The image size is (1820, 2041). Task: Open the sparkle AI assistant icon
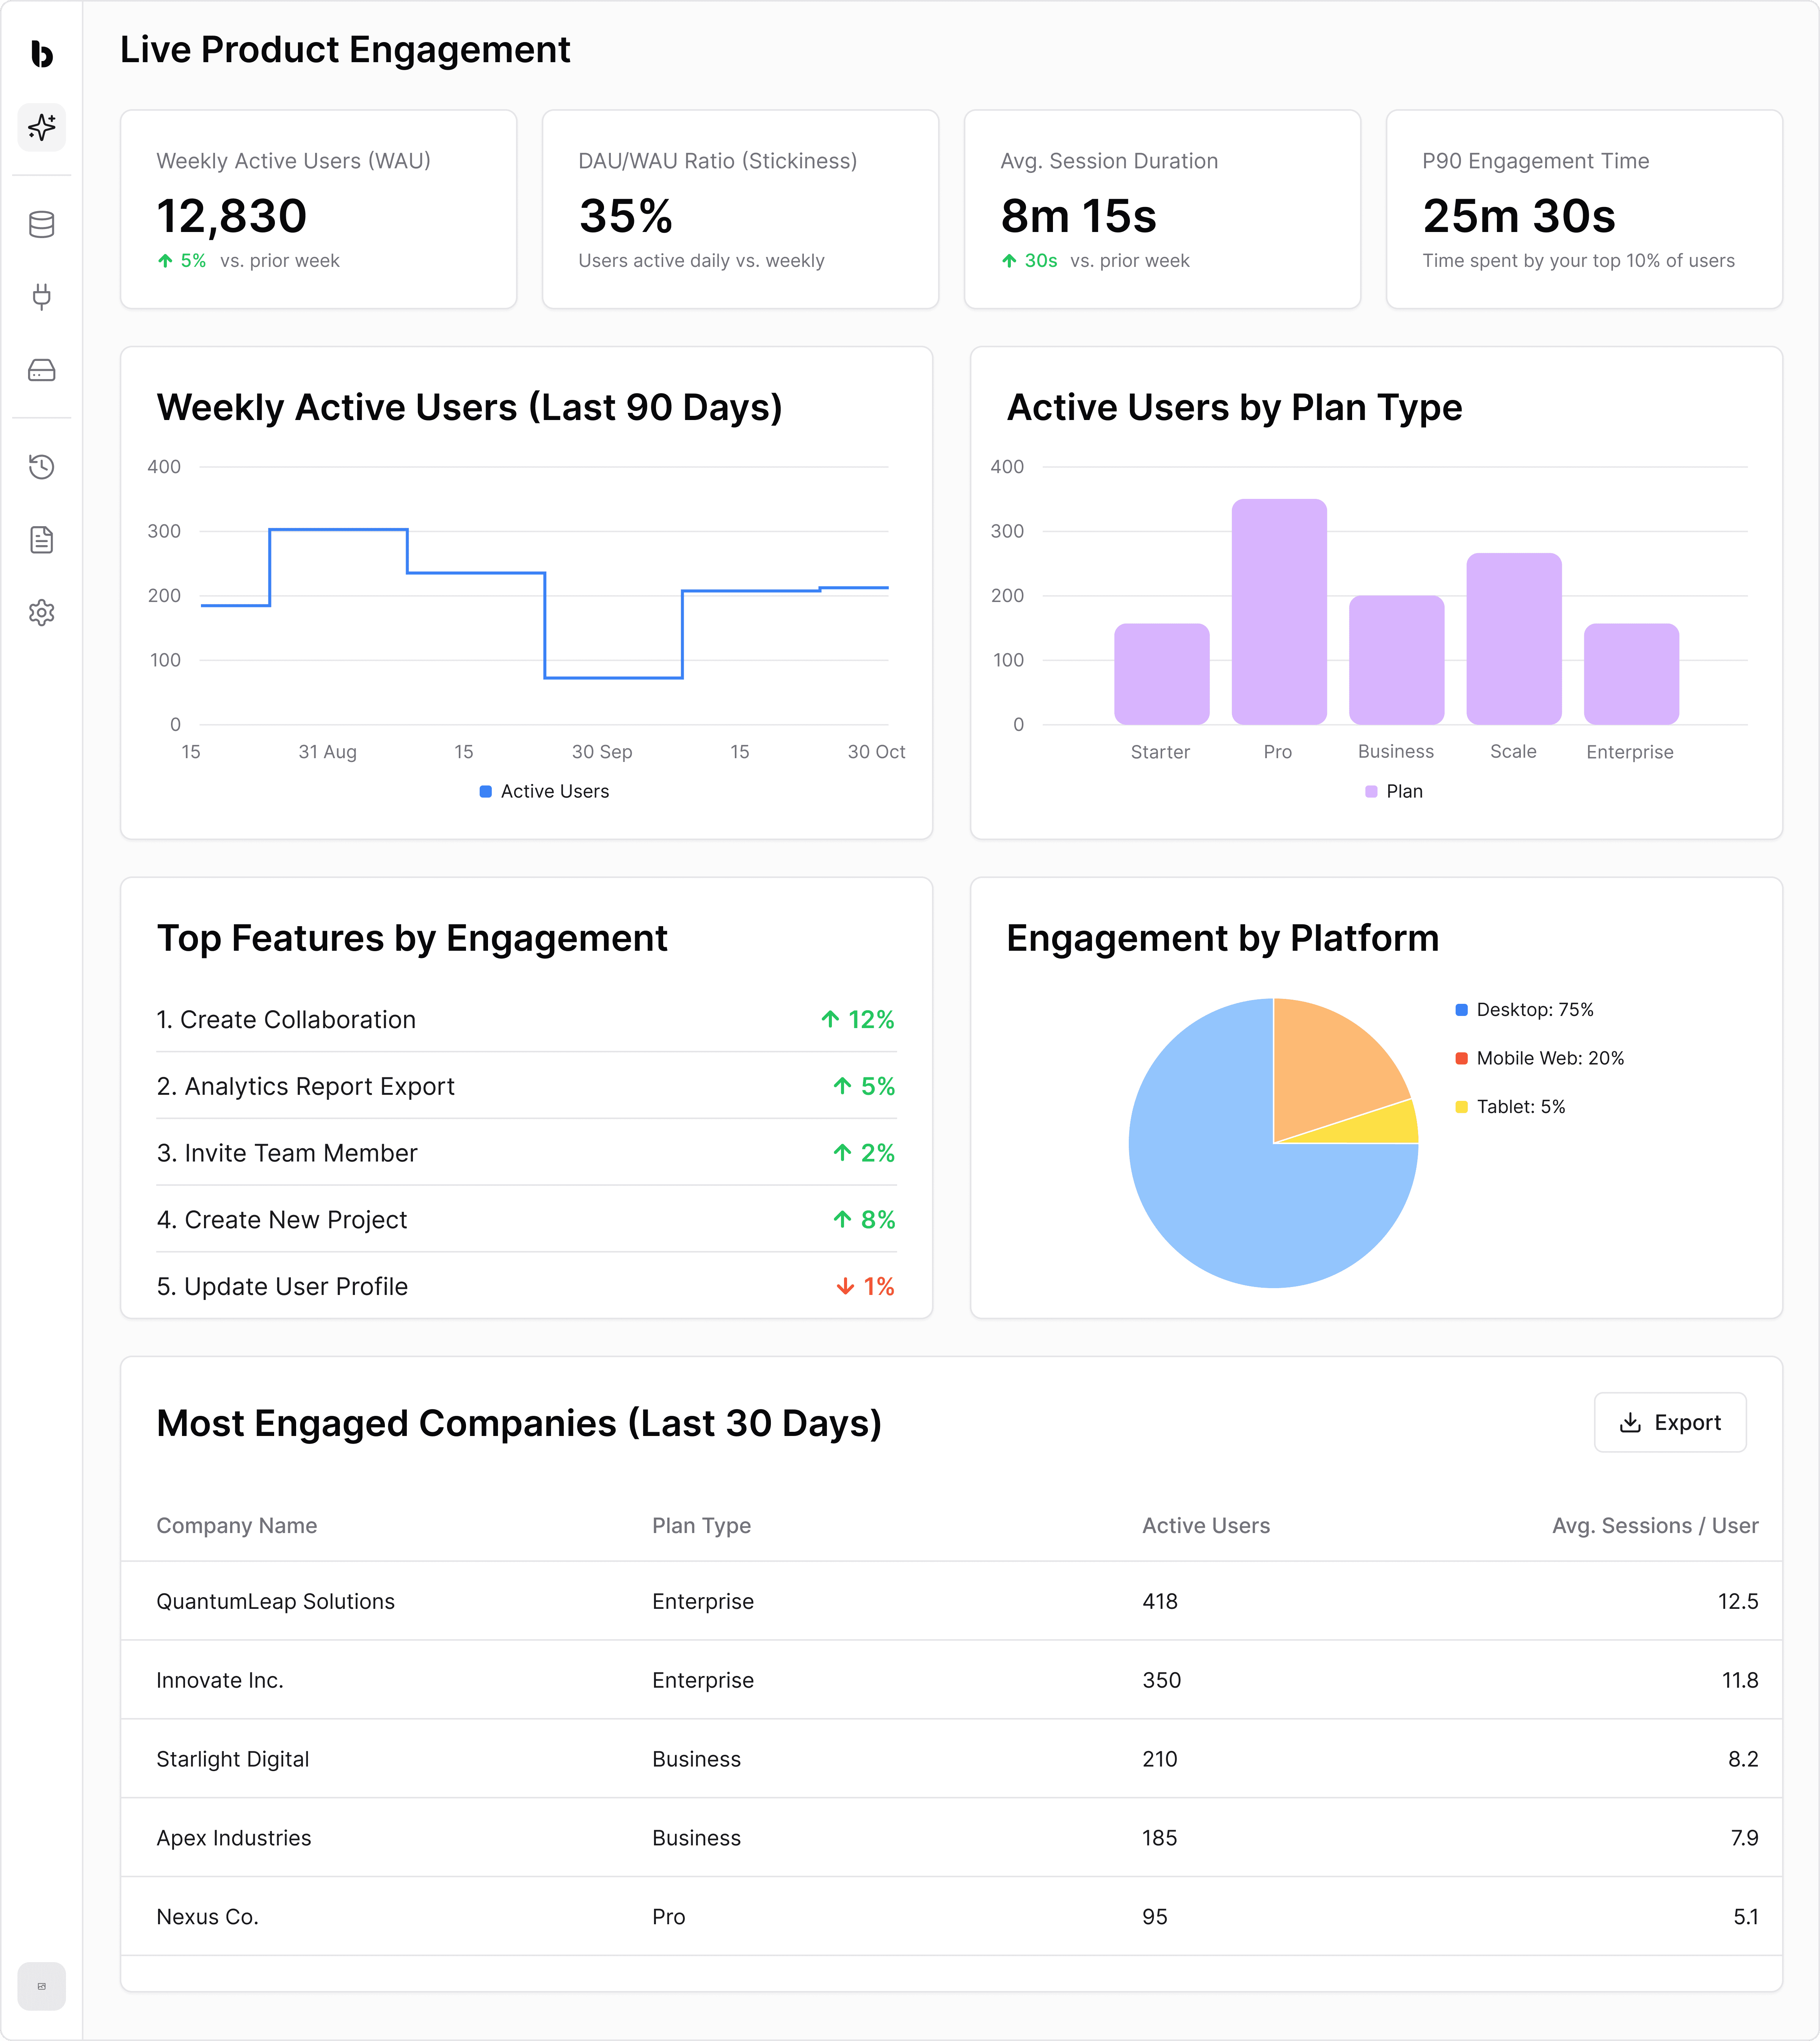click(41, 127)
